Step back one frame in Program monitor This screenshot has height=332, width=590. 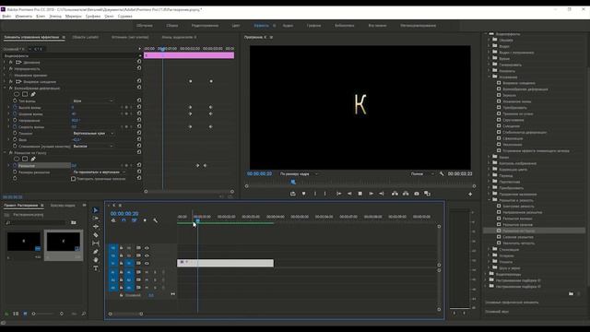tap(349, 194)
